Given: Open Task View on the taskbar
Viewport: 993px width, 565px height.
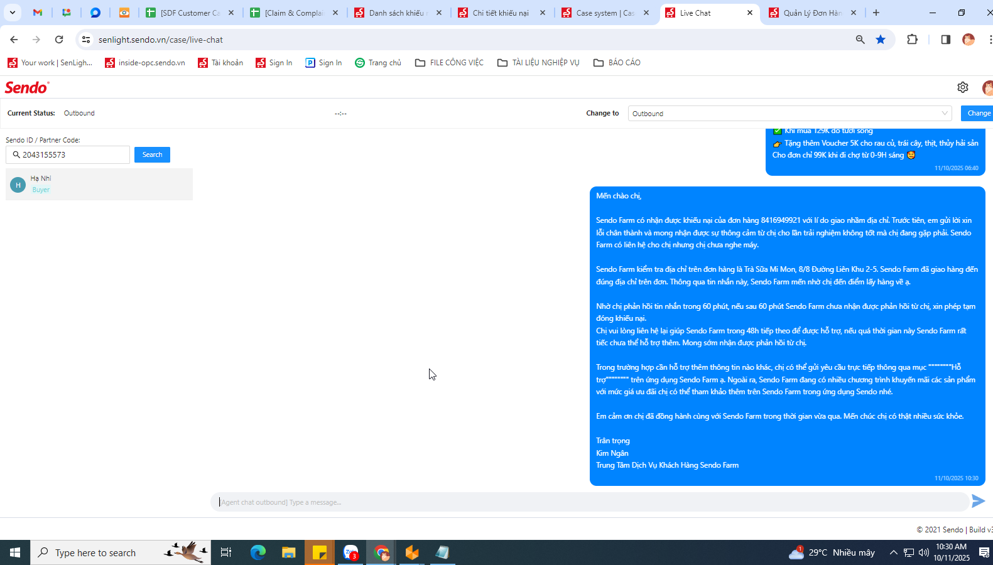Looking at the screenshot, I should (x=226, y=552).
